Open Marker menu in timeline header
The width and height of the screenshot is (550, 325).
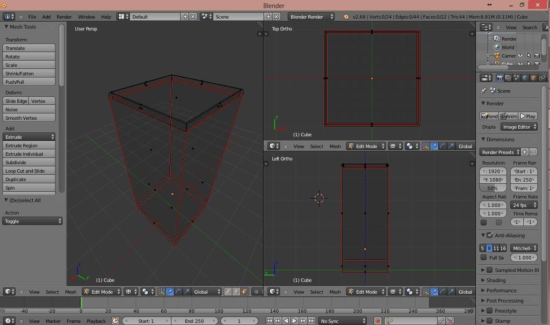click(x=53, y=321)
